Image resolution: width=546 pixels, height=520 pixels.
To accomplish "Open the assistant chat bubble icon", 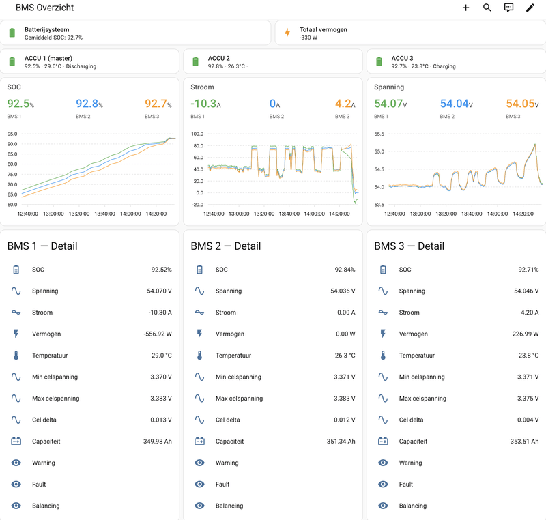I will point(508,8).
